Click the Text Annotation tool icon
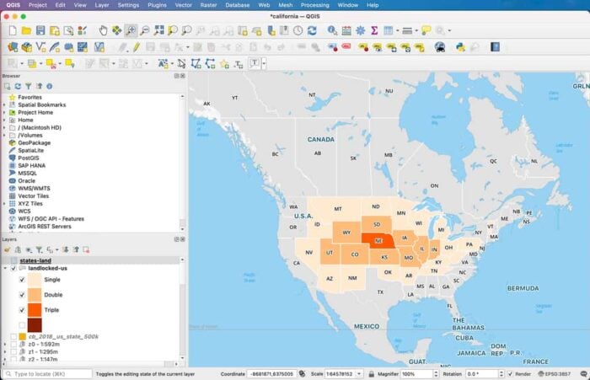The height and width of the screenshot is (380, 590). click(x=255, y=63)
